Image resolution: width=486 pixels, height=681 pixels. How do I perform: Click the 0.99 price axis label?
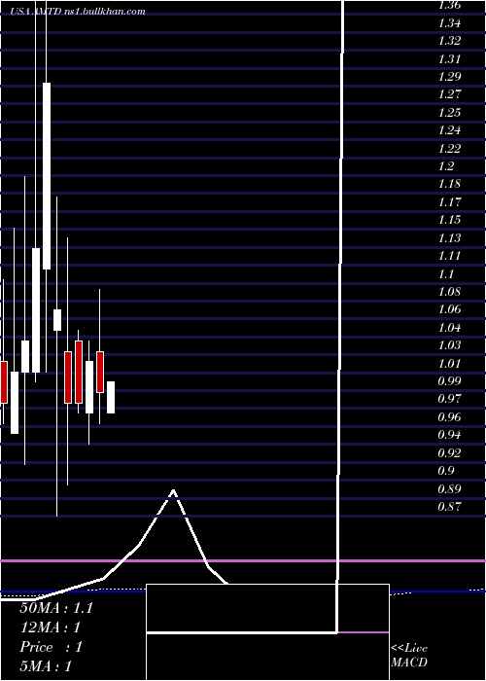tap(449, 381)
